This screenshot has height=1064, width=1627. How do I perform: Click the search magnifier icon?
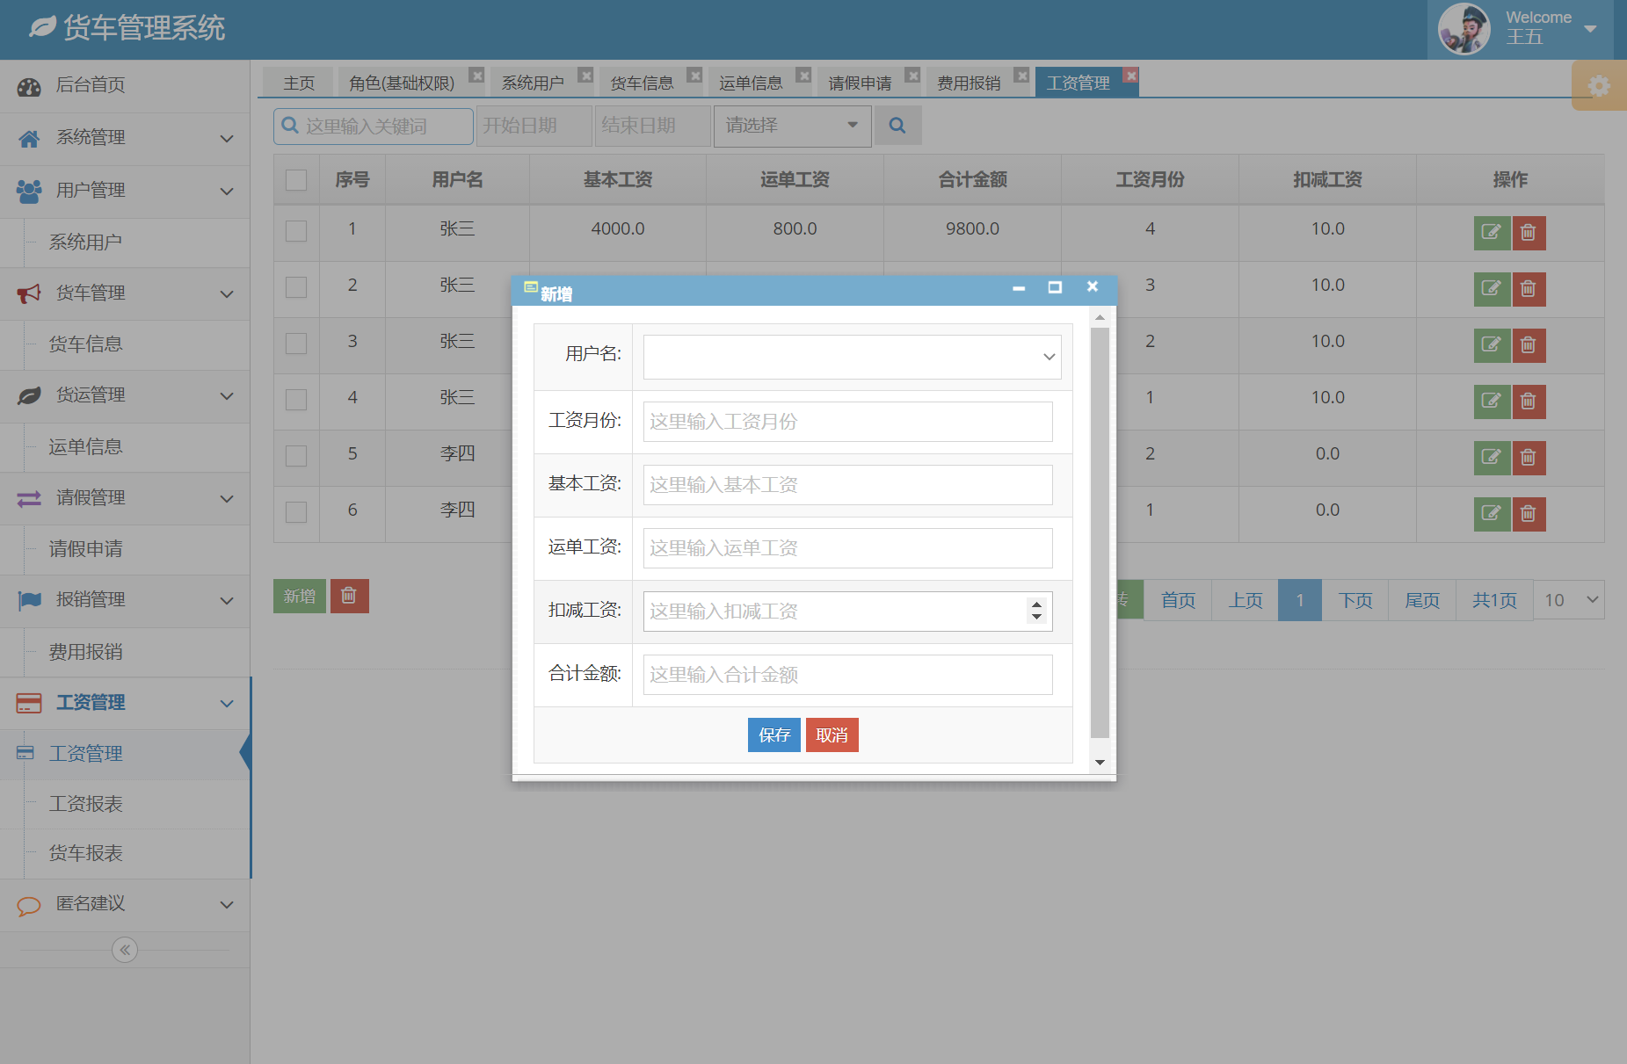(x=897, y=126)
